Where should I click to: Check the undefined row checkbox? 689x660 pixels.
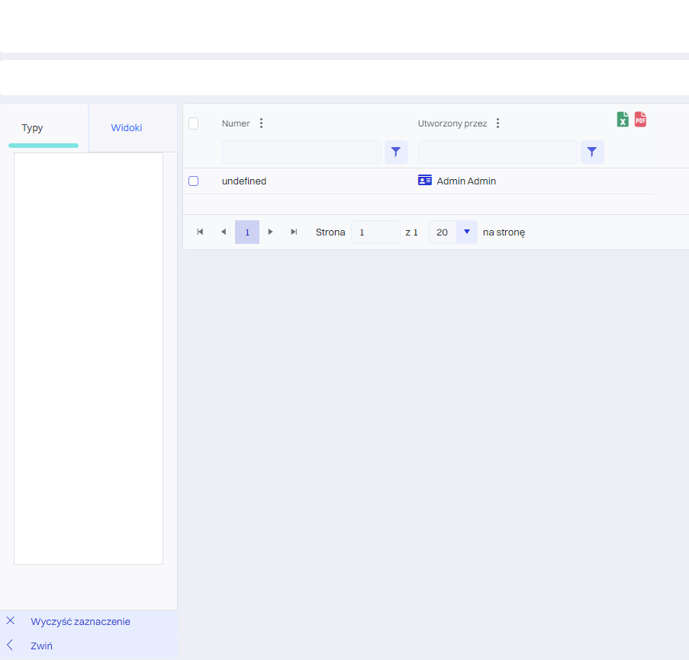click(x=193, y=181)
